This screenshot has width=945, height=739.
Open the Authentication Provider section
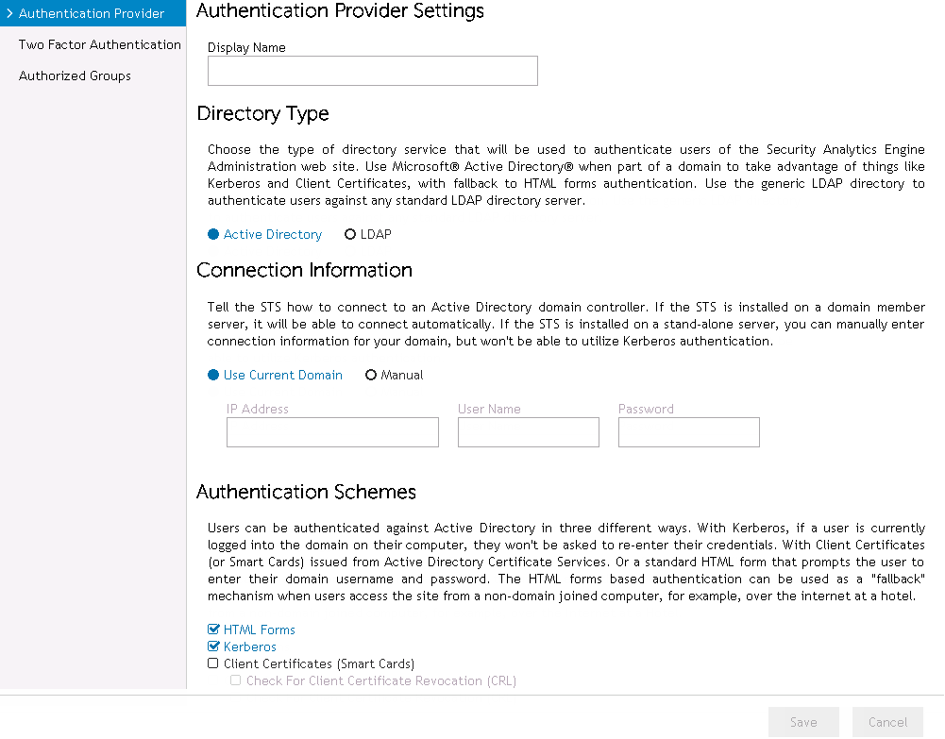click(x=92, y=14)
